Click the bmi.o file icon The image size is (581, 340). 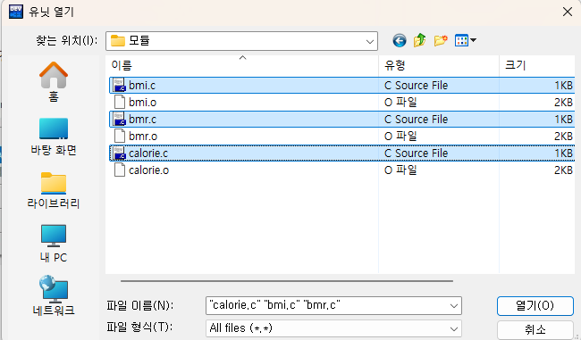tap(120, 102)
